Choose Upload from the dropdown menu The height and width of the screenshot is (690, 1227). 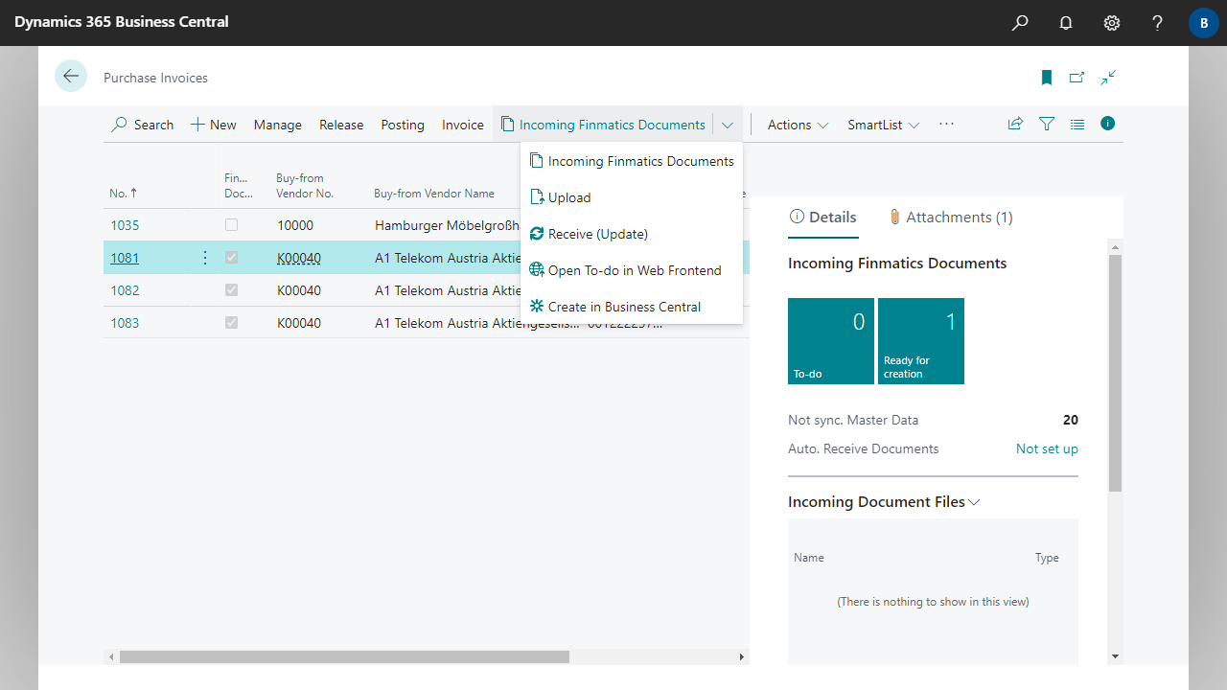632,197
